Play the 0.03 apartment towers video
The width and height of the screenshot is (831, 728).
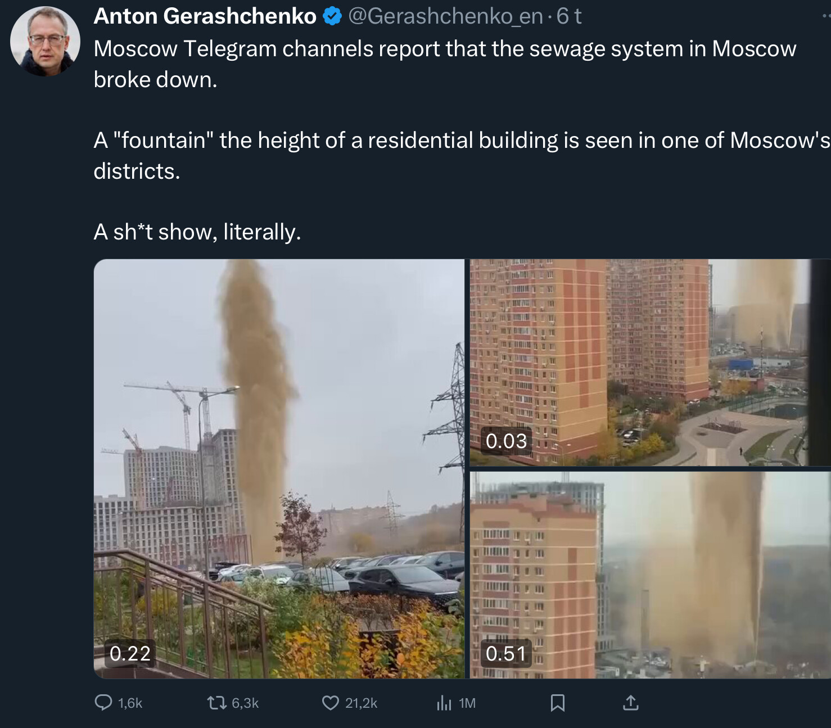[650, 363]
